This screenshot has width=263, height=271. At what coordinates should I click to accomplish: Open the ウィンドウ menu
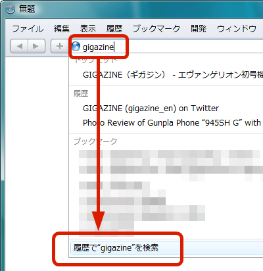point(237,29)
